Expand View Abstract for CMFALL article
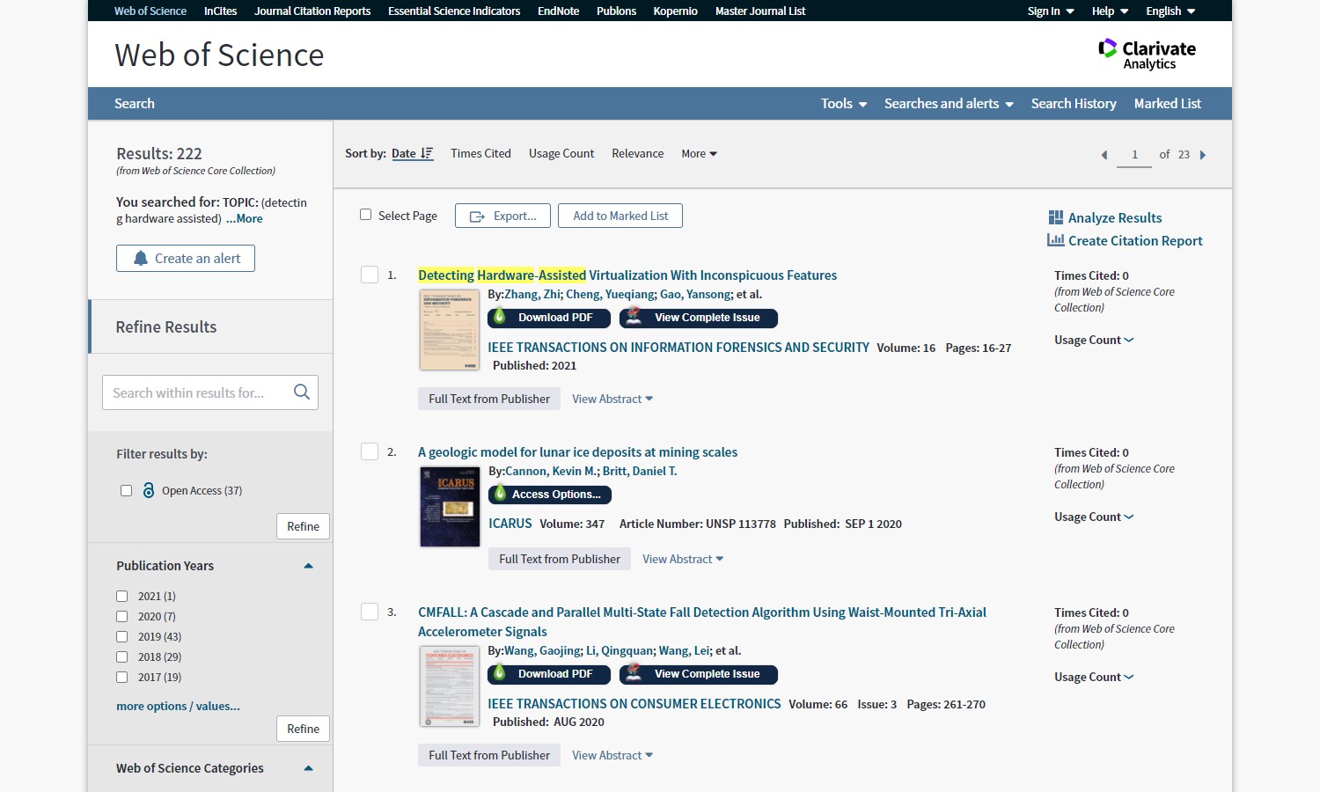This screenshot has width=1320, height=792. (x=612, y=755)
